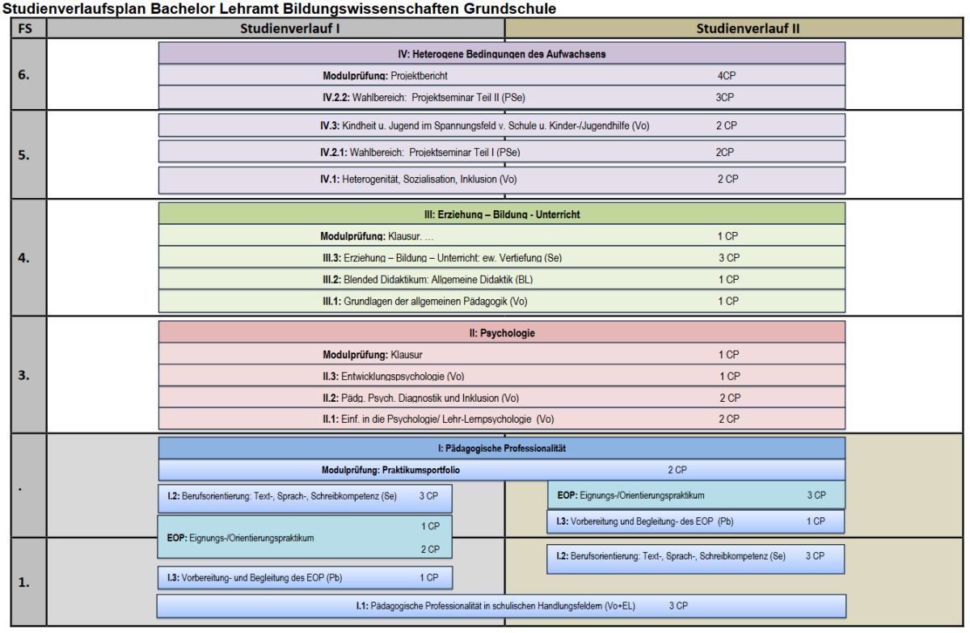Select II.2 Pädg. Psych. Diagnostik und Inklusion

501,398
